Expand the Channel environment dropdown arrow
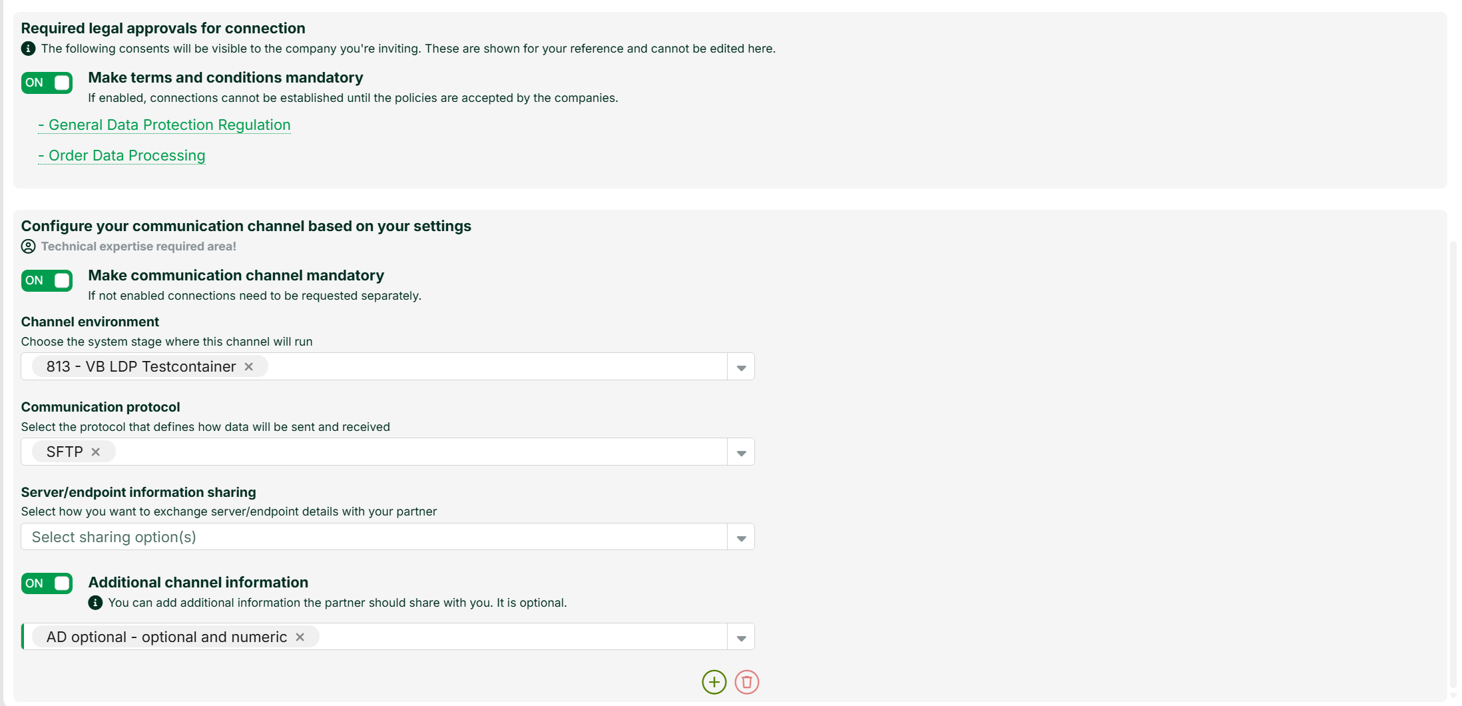1462x706 pixels. point(741,367)
